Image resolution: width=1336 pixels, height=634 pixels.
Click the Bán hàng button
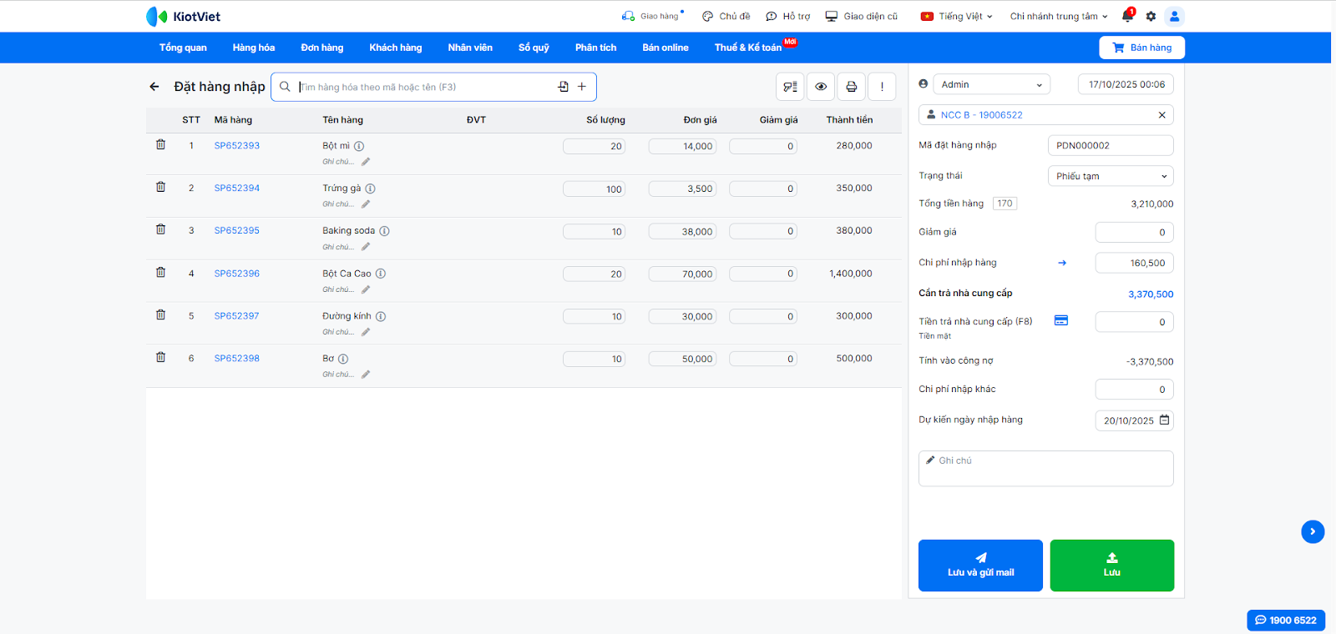(1141, 48)
